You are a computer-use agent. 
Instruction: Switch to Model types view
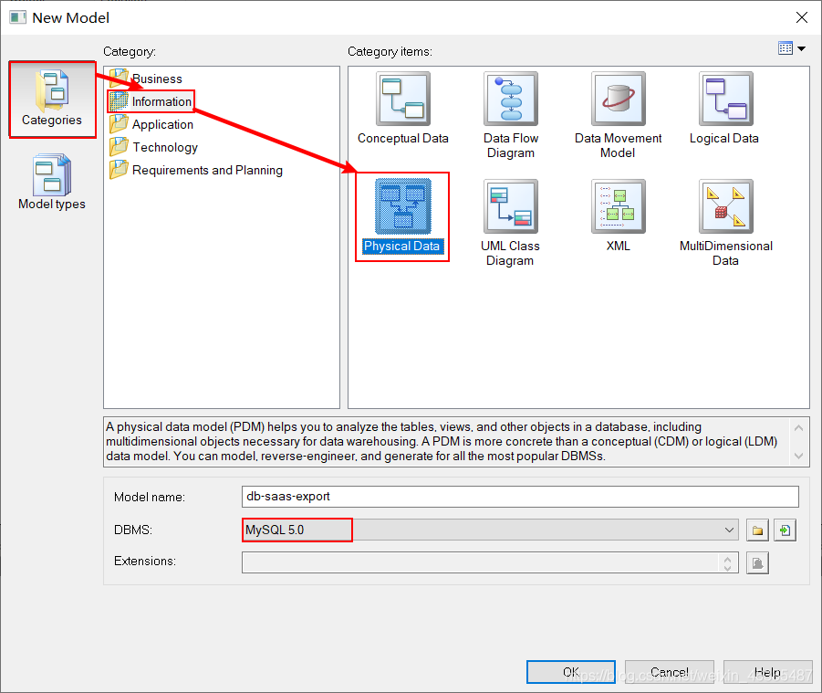[x=52, y=182]
